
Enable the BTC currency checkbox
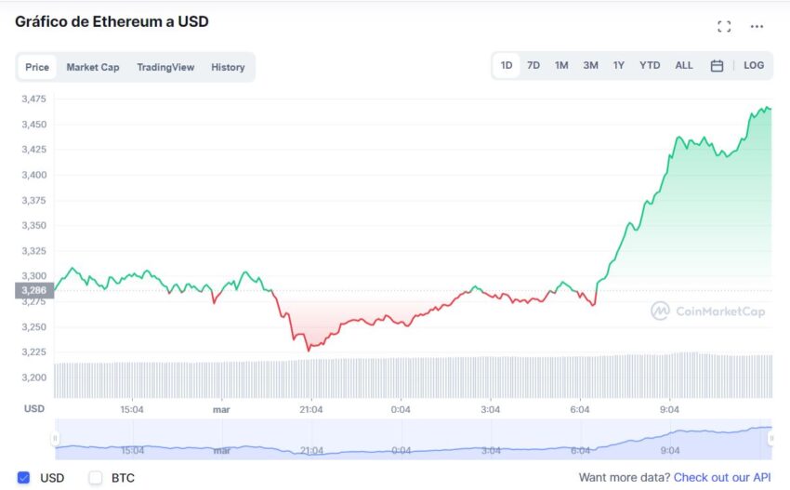(x=95, y=477)
